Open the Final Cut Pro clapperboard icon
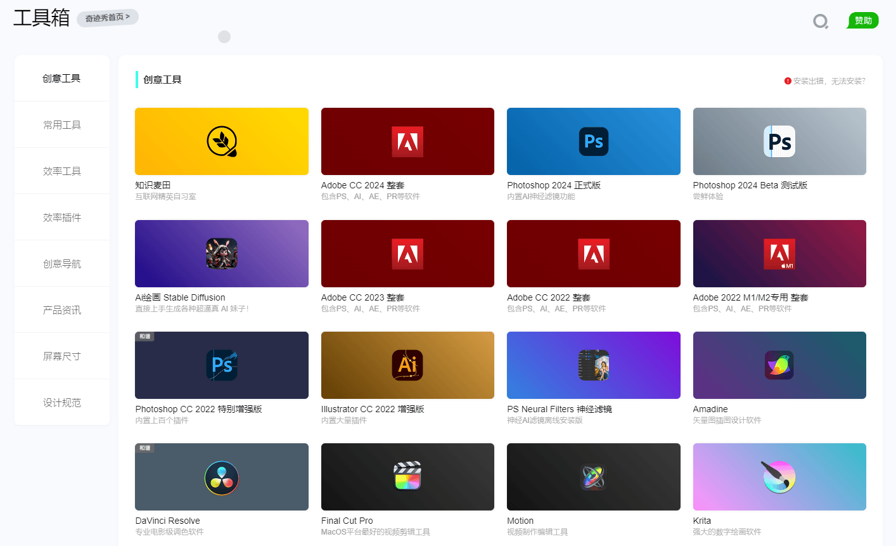The image size is (896, 546). pos(407,477)
